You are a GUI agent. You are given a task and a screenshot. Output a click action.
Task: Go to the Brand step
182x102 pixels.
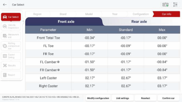click(x=63, y=14)
